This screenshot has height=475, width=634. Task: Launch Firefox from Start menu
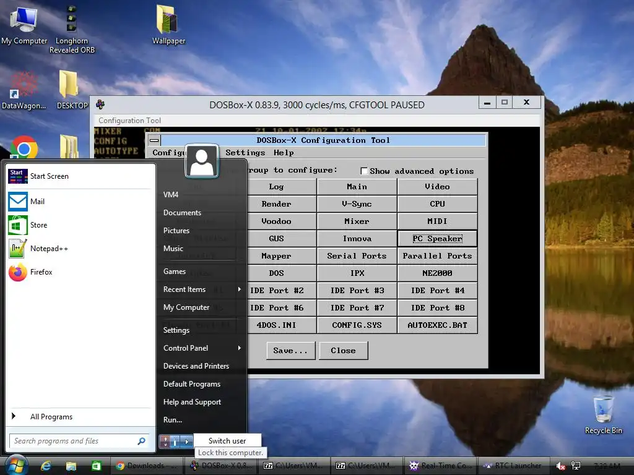[x=41, y=272]
